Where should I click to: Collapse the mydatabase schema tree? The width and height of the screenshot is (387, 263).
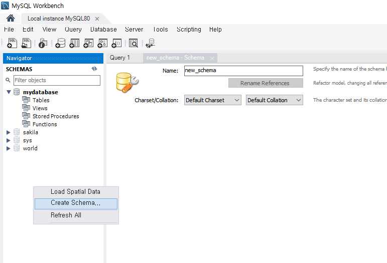pos(9,92)
